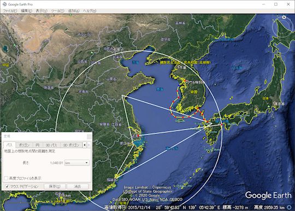Click the status indicator icon in bottom-right corner

[x=289, y=207]
